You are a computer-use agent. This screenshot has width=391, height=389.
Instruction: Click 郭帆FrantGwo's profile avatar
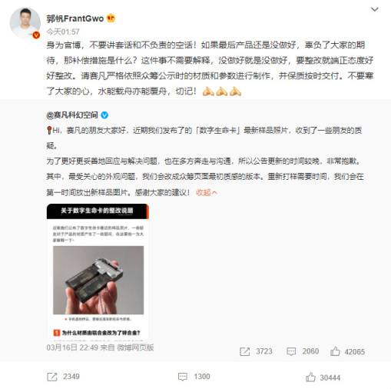pyautogui.click(x=25, y=23)
